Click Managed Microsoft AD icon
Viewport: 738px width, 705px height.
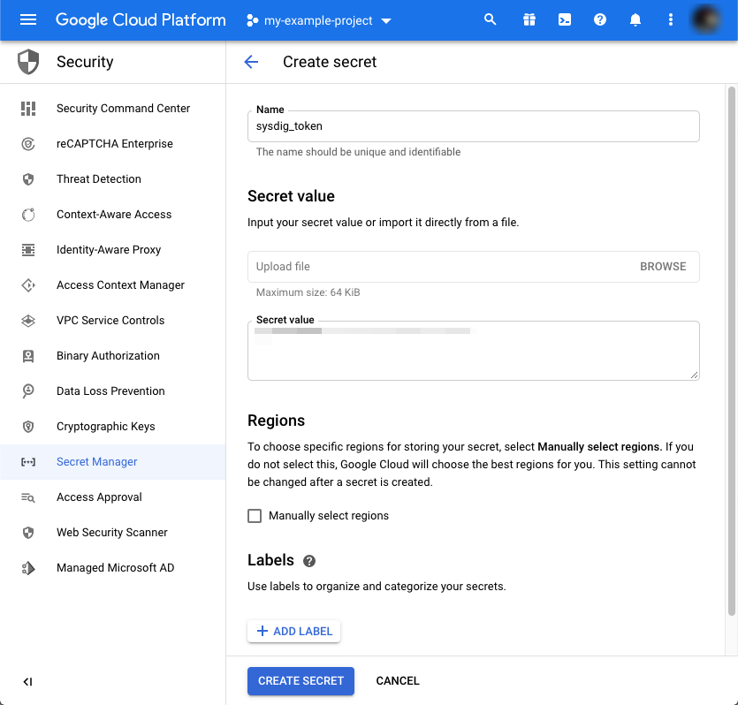28,568
